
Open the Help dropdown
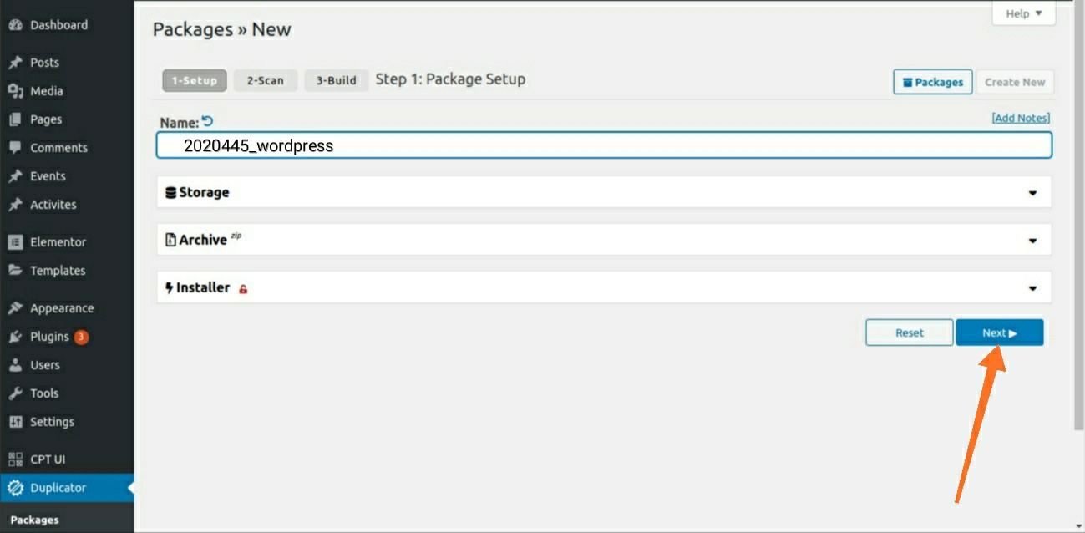click(x=1022, y=13)
